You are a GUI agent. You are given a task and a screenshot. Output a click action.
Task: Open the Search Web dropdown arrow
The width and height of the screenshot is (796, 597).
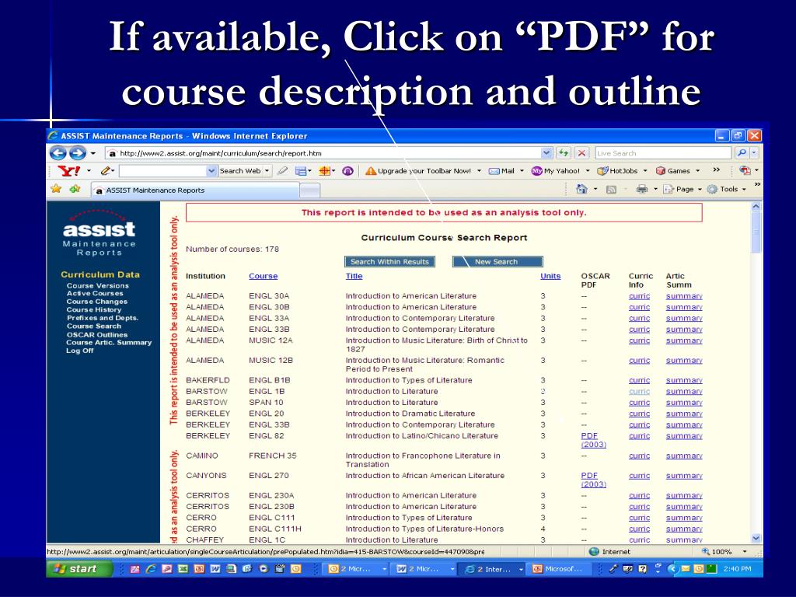pos(267,171)
